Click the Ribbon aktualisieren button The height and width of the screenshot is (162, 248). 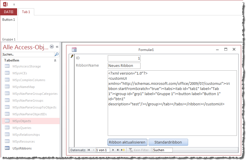[x=127, y=142]
